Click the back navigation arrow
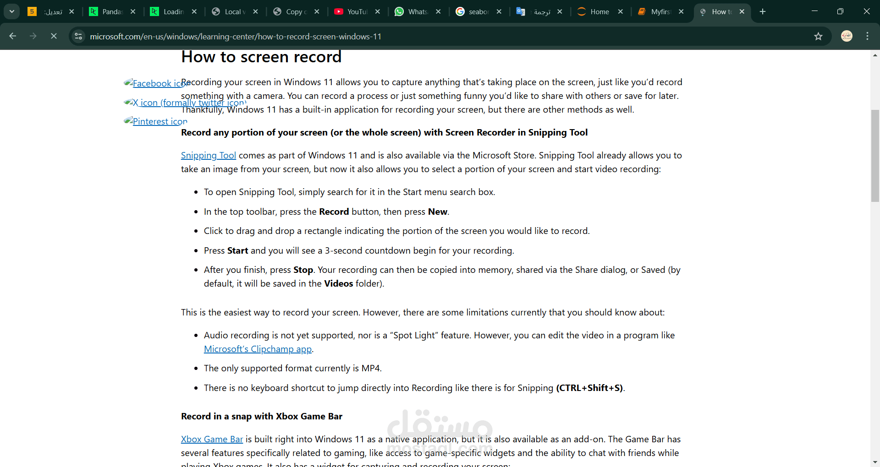 [13, 36]
